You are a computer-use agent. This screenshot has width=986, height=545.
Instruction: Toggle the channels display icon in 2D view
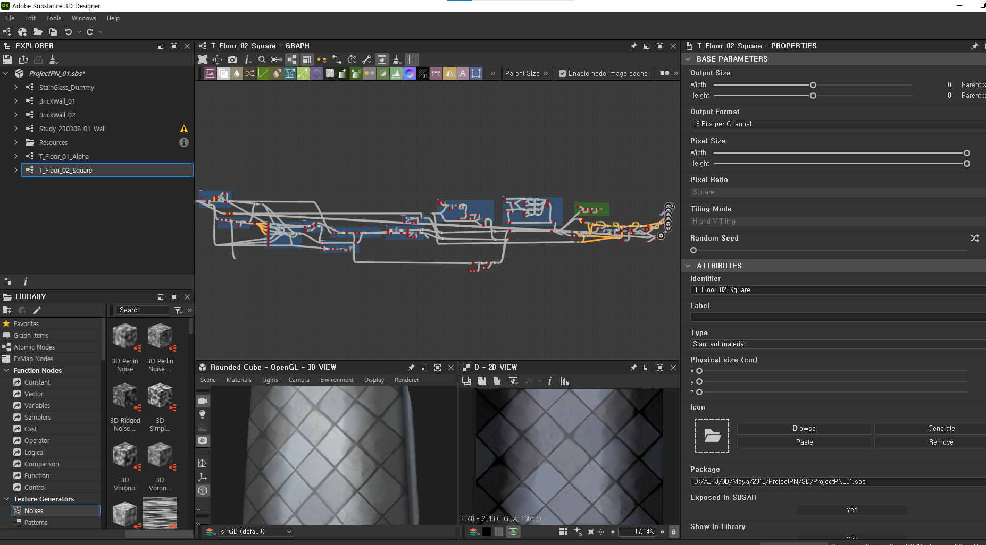click(x=513, y=532)
